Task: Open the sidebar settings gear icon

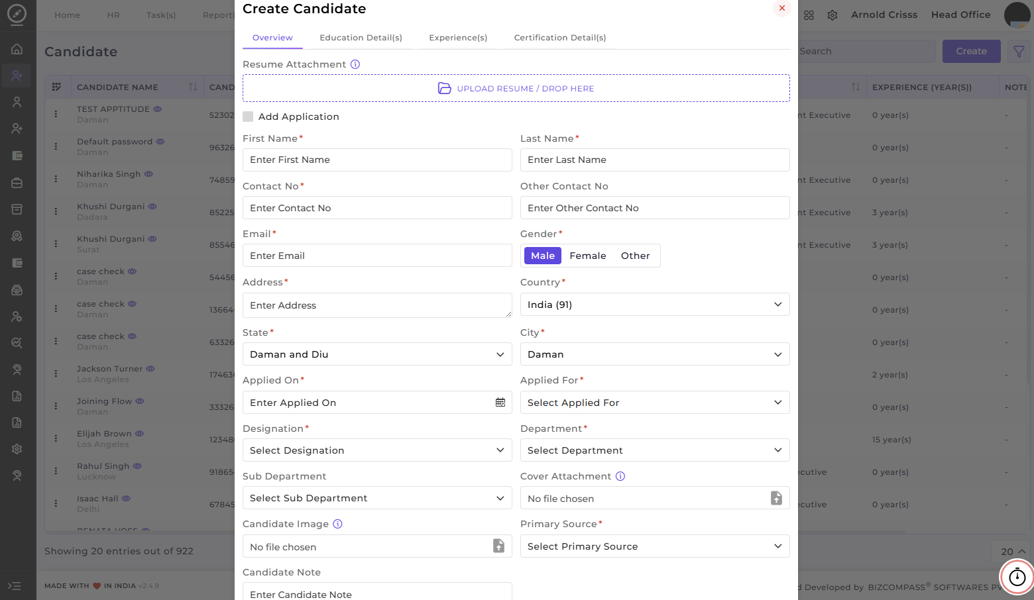Action: click(x=17, y=449)
